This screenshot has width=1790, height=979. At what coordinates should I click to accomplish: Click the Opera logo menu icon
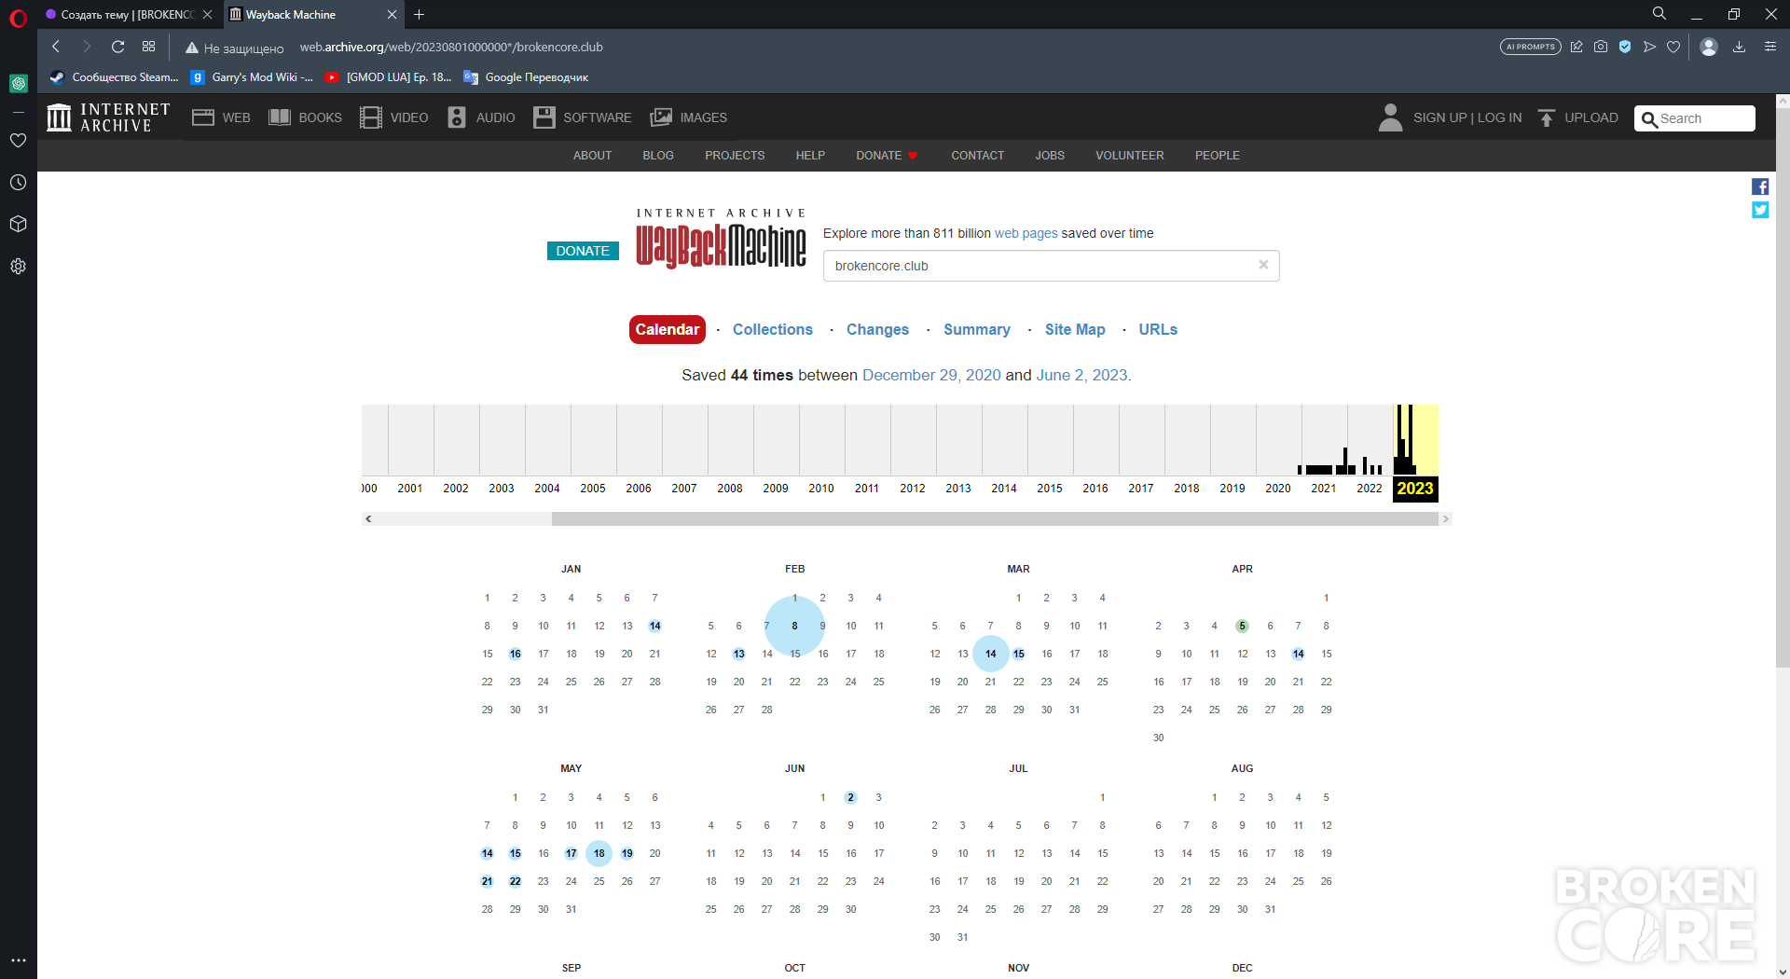[x=18, y=18]
